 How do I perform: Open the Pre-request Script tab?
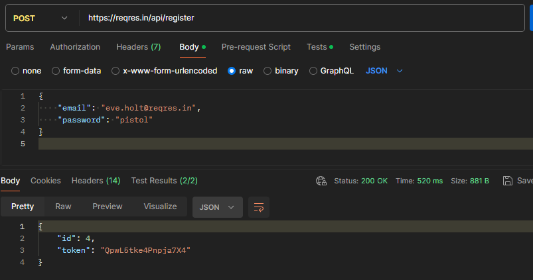pyautogui.click(x=256, y=47)
